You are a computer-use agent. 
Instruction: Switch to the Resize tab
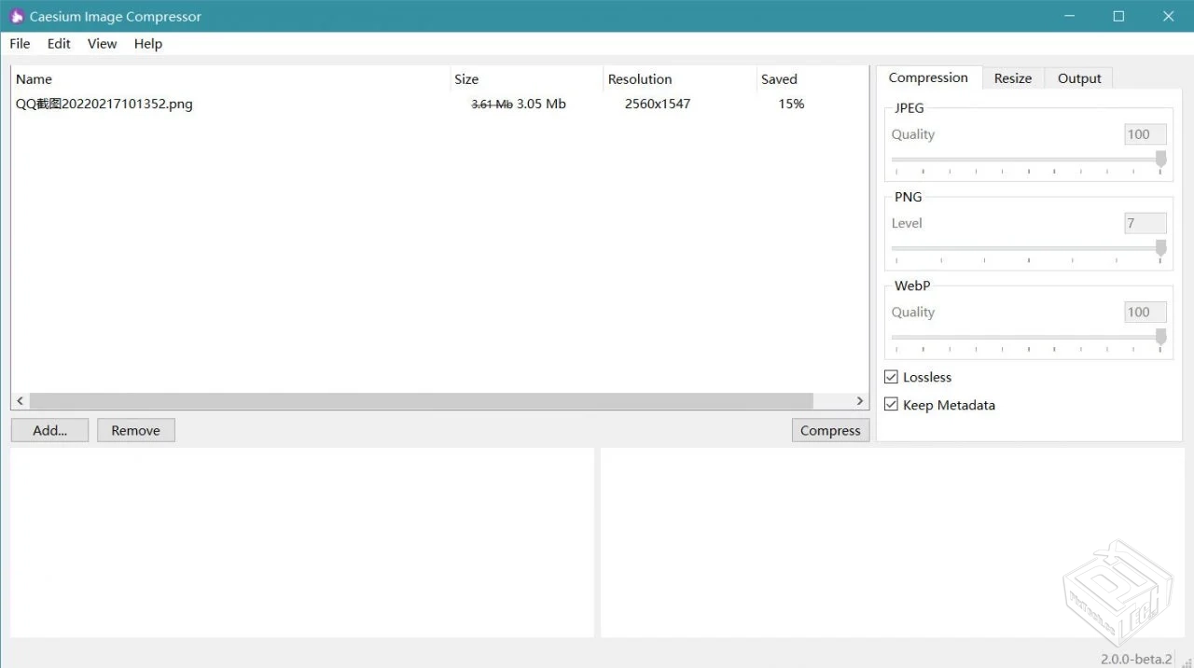click(1012, 78)
